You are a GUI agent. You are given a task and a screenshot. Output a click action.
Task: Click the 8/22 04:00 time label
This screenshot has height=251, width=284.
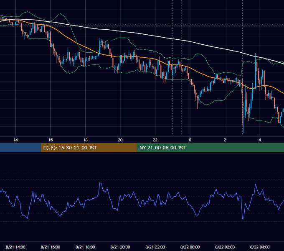point(260,247)
